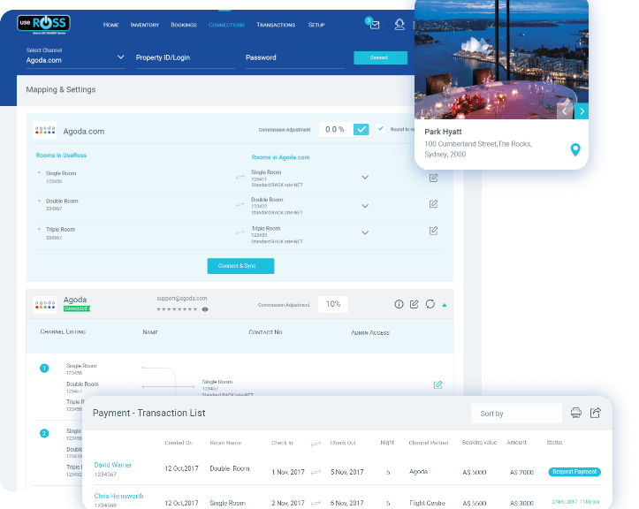The width and height of the screenshot is (639, 509).
Task: Click Rooms in UseRoss heading
Action: [61, 156]
